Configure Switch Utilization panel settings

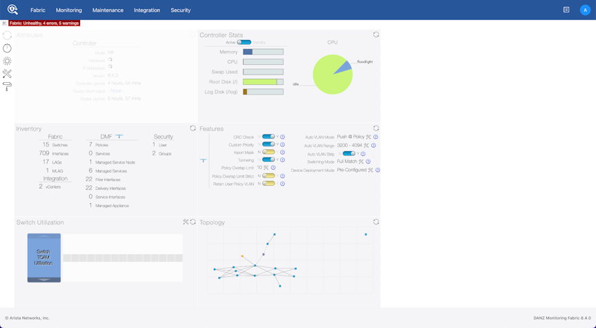(x=186, y=222)
